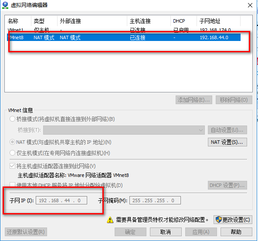Click the 桥接到(T) label
This screenshot has height=241, width=258.
(x=29, y=130)
